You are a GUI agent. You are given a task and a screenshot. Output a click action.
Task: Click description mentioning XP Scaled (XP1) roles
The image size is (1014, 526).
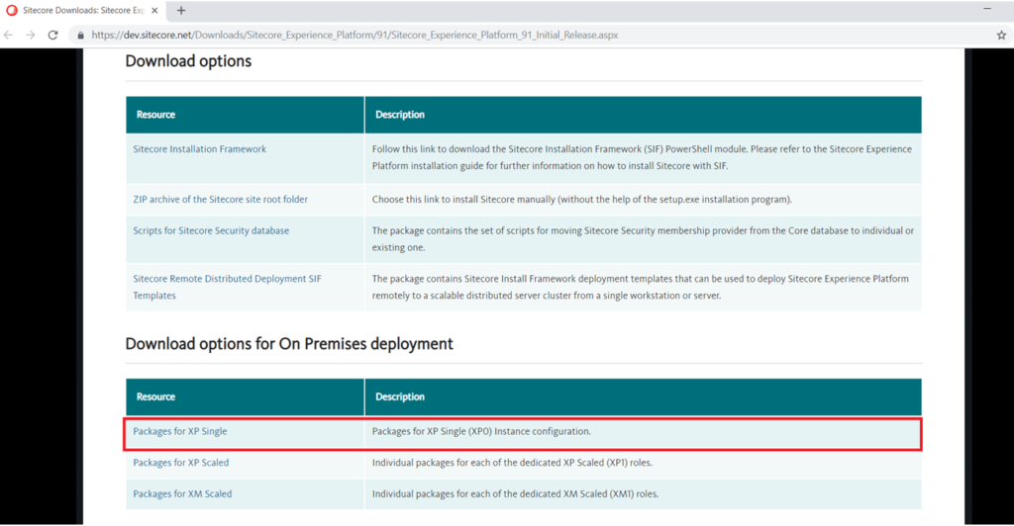[x=512, y=463]
